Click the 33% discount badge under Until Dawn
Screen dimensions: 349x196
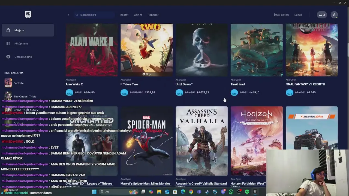point(179,93)
